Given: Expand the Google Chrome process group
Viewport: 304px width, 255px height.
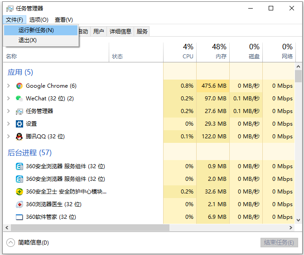Looking at the screenshot, I should click(9, 86).
